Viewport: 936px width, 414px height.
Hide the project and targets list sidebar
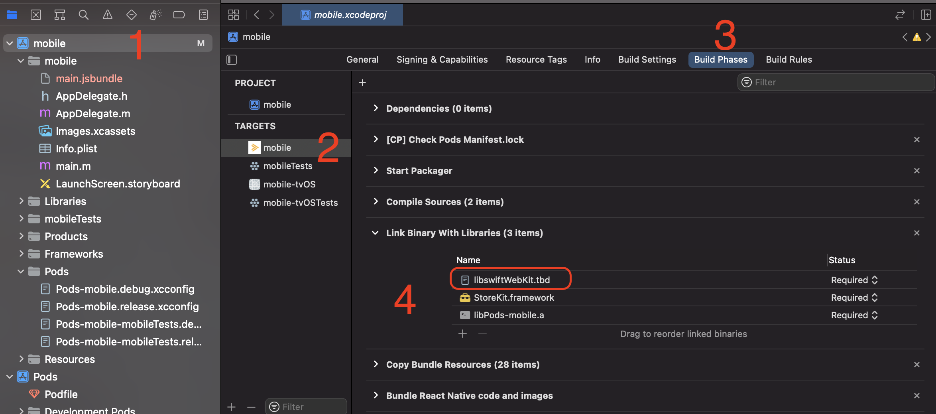(232, 60)
